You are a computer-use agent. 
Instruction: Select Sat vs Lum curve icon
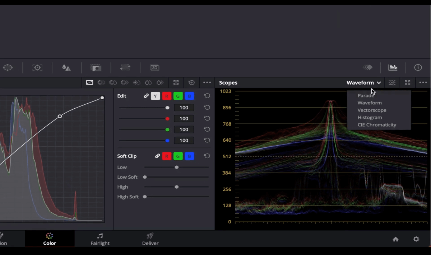[x=160, y=82]
